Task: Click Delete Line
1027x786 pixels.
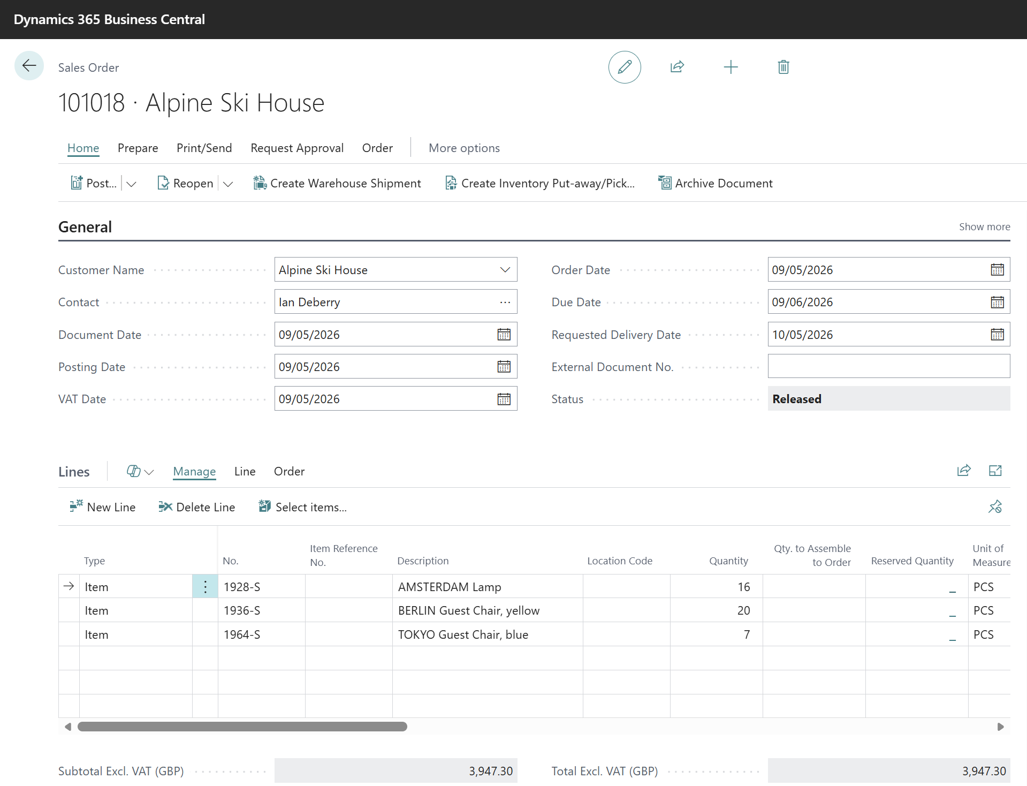Action: [196, 507]
